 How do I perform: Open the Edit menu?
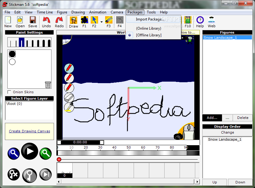coord(17,12)
